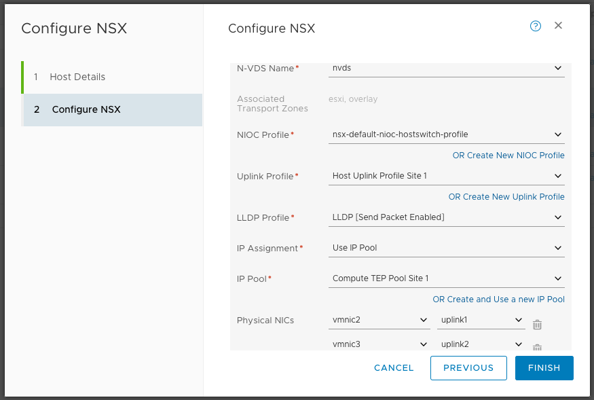Expand the NIOC Profile dropdown
Viewport: 594px width, 400px height.
(x=446, y=134)
